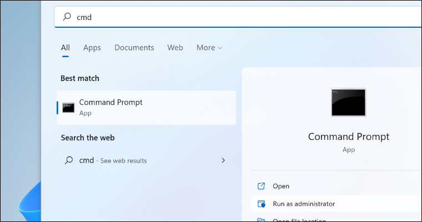Click the cmd search input field

click(x=238, y=17)
